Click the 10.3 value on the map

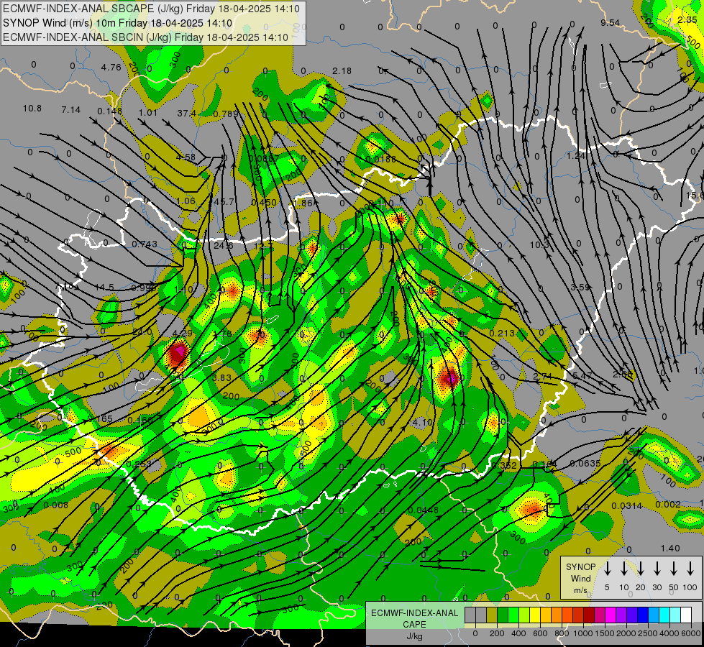click(539, 244)
